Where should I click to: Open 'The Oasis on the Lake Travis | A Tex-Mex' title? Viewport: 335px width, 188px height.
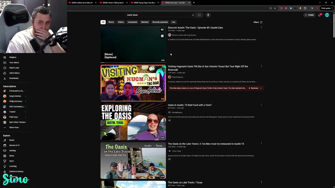click(x=206, y=144)
